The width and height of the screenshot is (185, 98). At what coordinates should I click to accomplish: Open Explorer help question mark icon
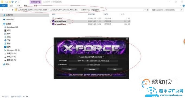point(184,6)
